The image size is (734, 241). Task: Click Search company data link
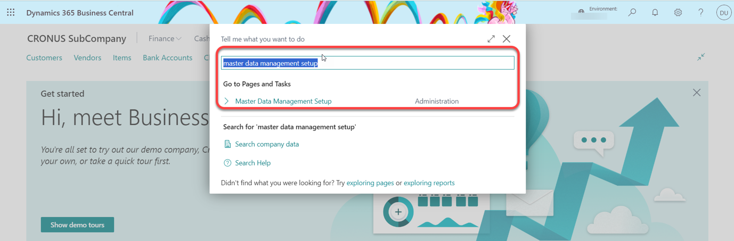coord(267,144)
